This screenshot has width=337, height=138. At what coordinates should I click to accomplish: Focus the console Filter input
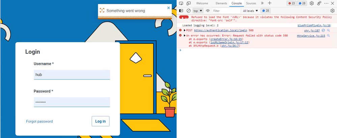226,10
